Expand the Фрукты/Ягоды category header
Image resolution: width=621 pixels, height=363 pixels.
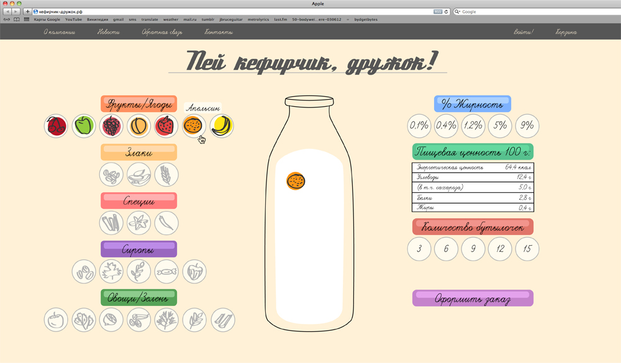coord(139,104)
